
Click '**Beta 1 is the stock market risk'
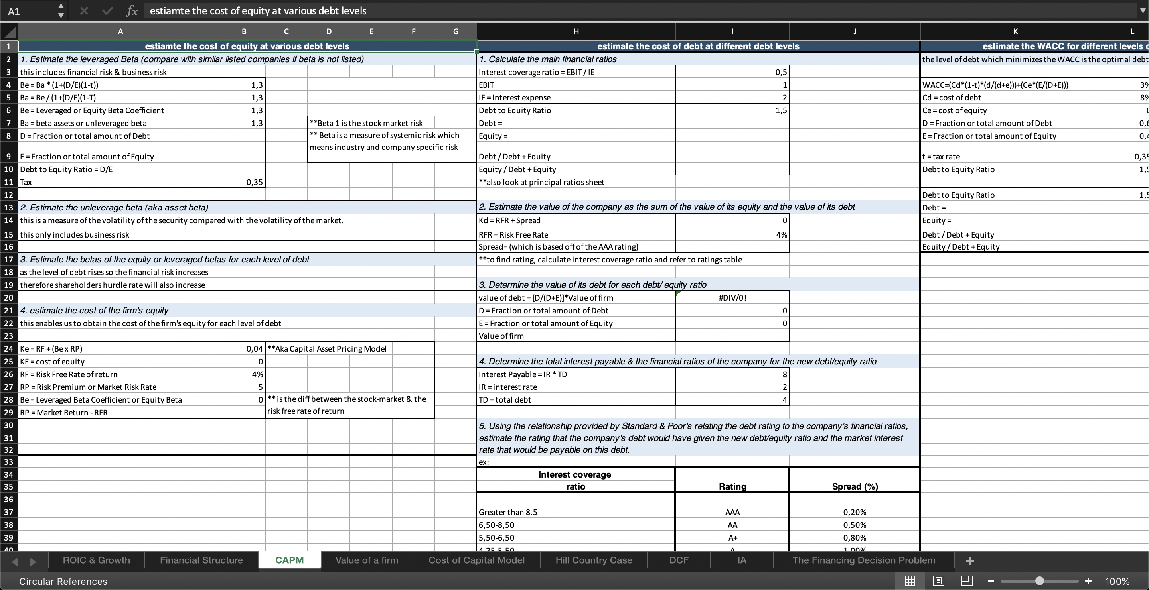click(366, 123)
